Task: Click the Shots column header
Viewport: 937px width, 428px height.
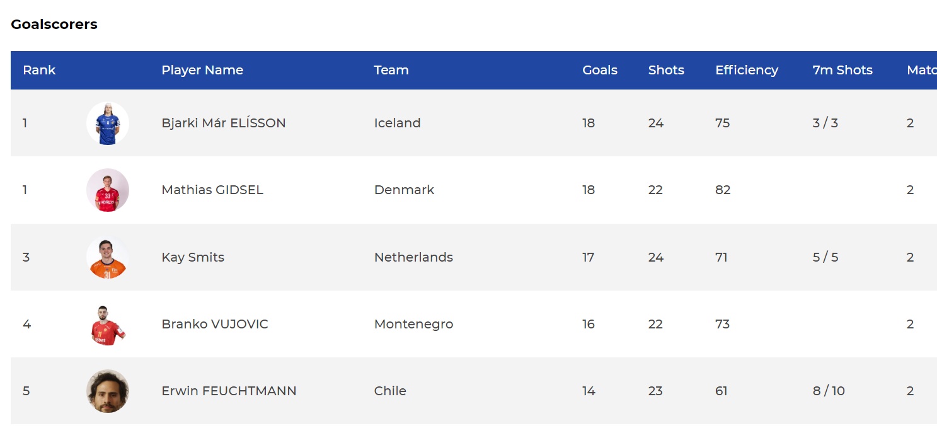Action: (x=666, y=70)
